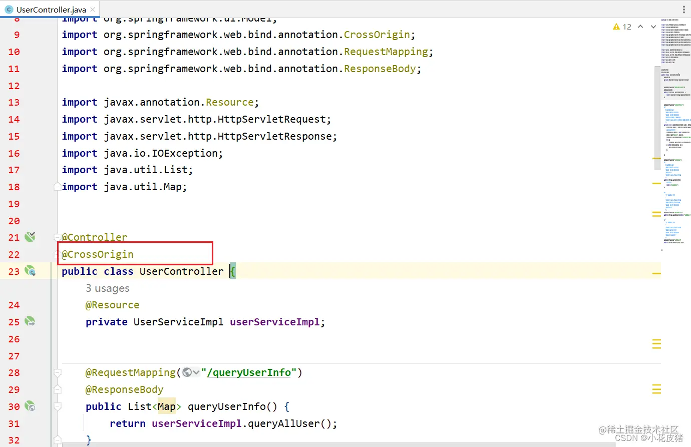Viewport: 691px width, 447px height.
Task: Click the queryAllUser call on line 31
Action: pyautogui.click(x=284, y=423)
